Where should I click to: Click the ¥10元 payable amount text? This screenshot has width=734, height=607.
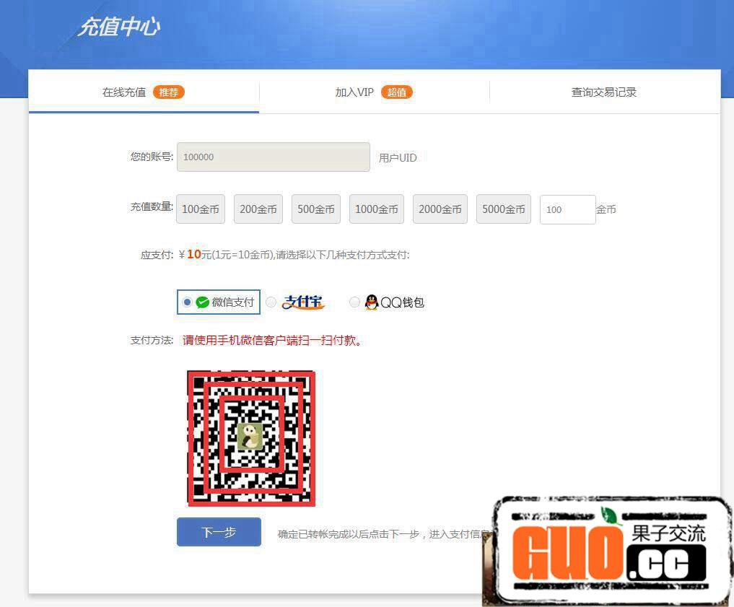tap(196, 255)
